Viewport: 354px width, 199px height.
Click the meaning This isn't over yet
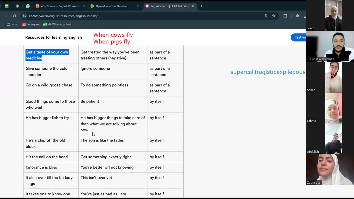(96, 178)
